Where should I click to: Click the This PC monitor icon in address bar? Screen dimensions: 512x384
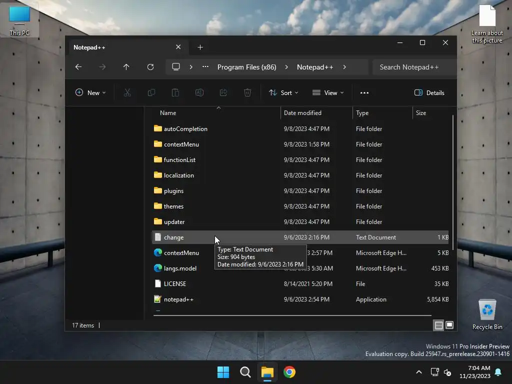pos(176,67)
